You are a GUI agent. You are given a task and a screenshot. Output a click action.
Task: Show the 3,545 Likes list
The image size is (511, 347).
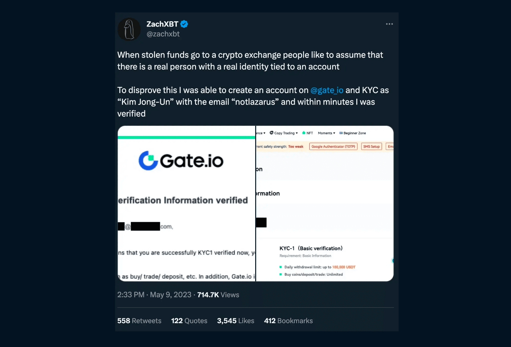tap(236, 321)
